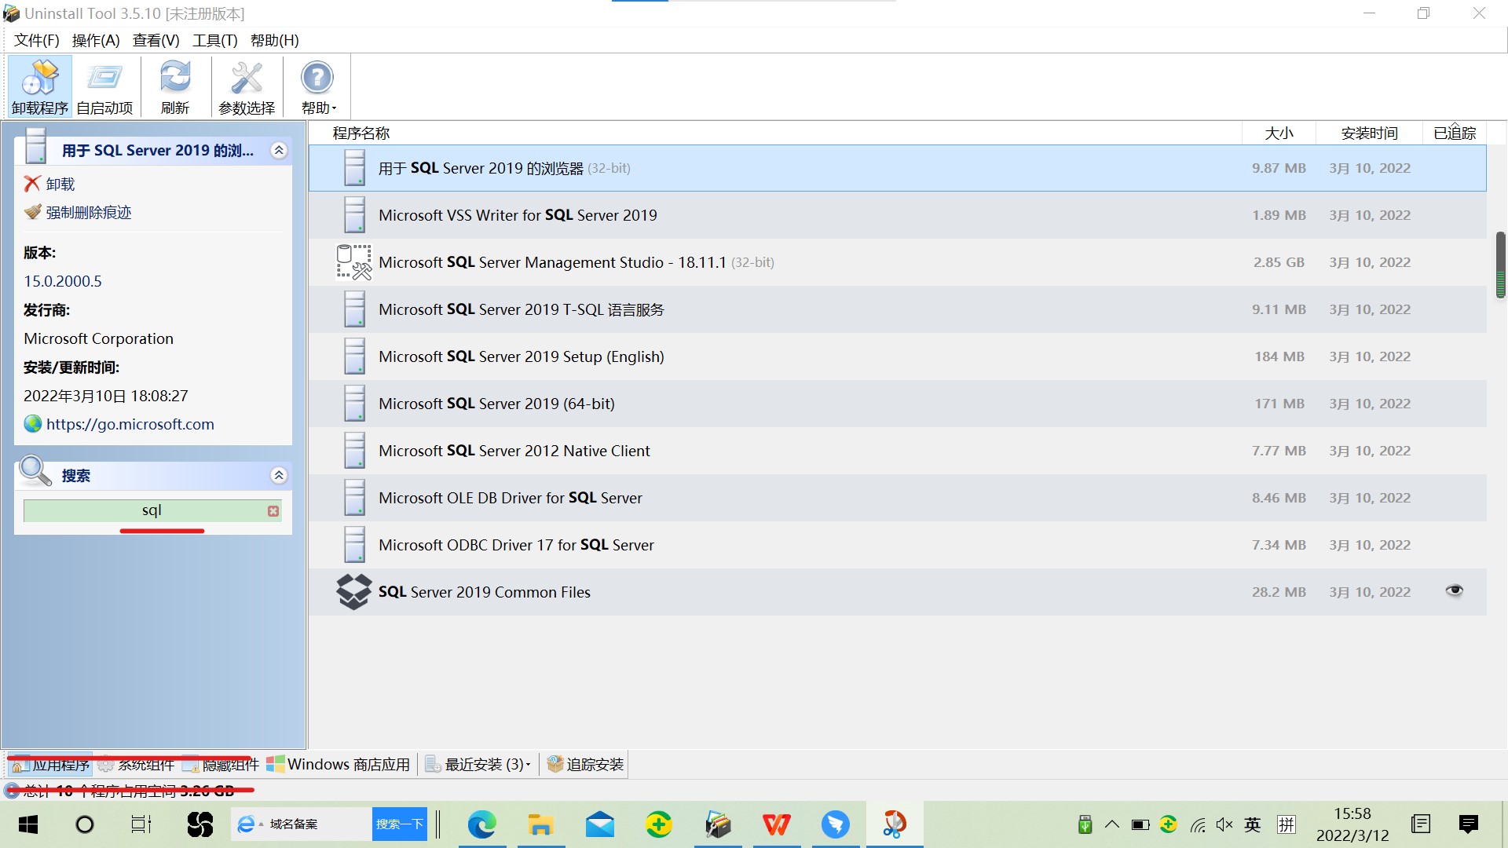Sort by 大小 size column header
Viewport: 1508px width, 848px height.
click(x=1279, y=133)
